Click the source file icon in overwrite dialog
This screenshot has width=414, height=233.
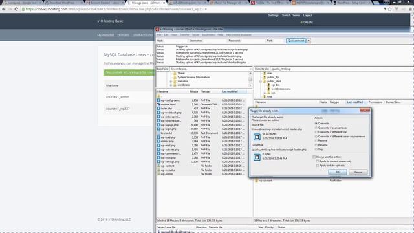coord(257,137)
